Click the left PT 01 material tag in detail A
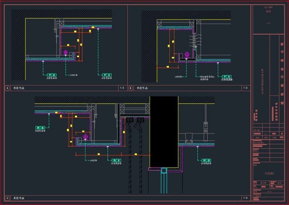This screenshot has height=205, width=289. [51, 75]
